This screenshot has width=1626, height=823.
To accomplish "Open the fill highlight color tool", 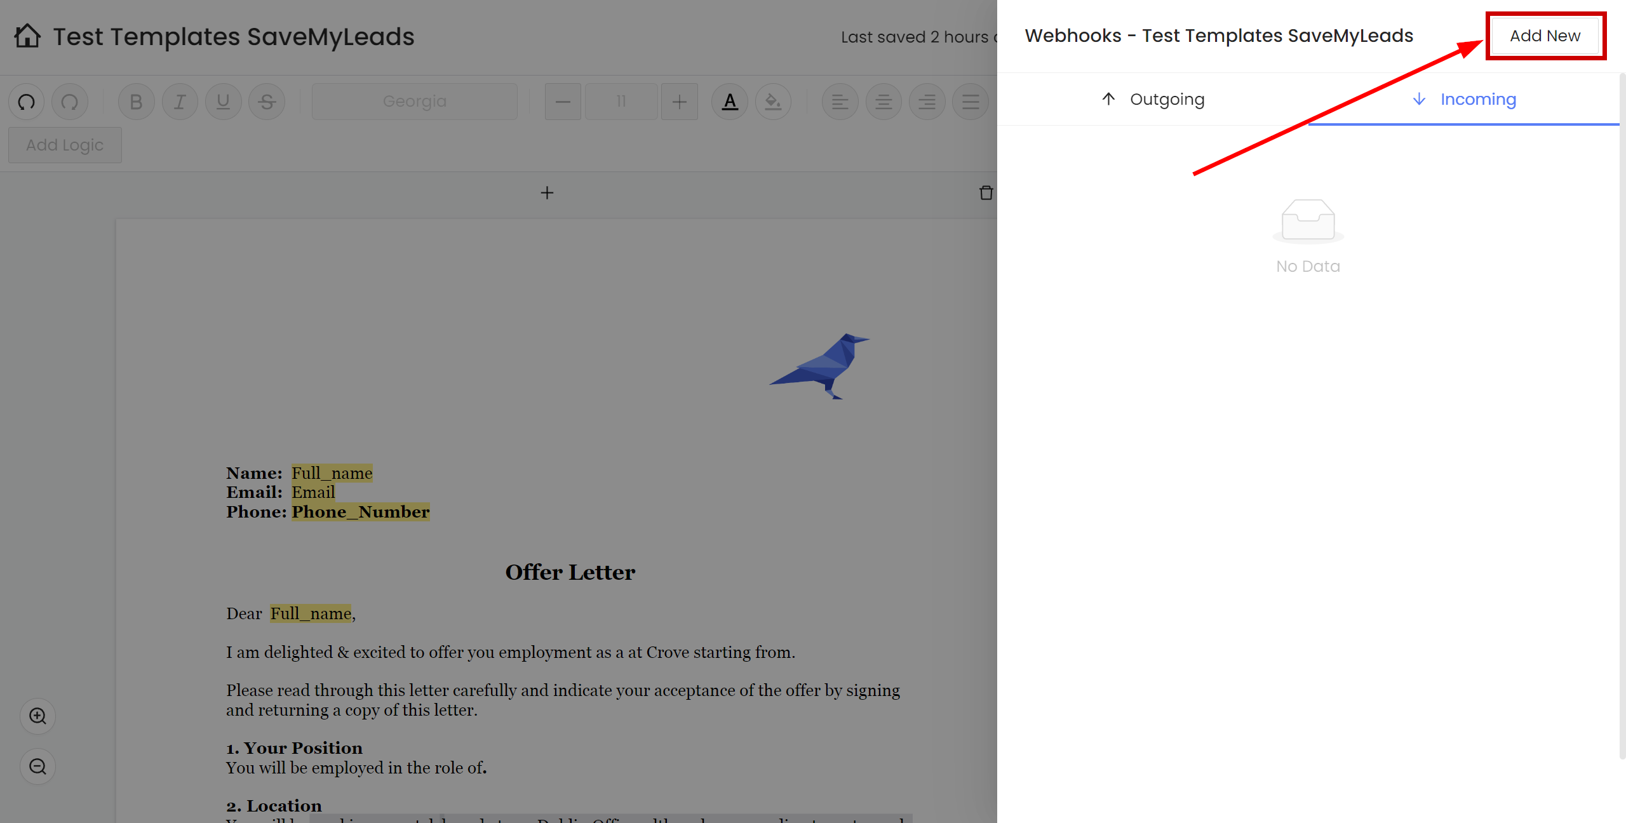I will [773, 102].
